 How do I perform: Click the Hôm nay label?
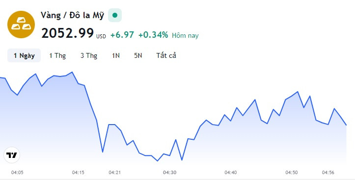185,35
